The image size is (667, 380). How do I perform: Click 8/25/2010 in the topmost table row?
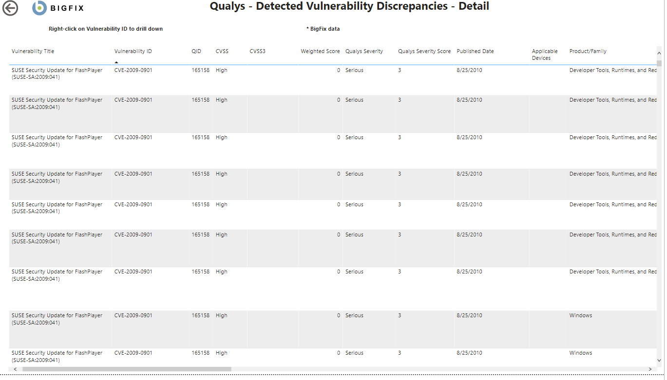[x=469, y=70]
